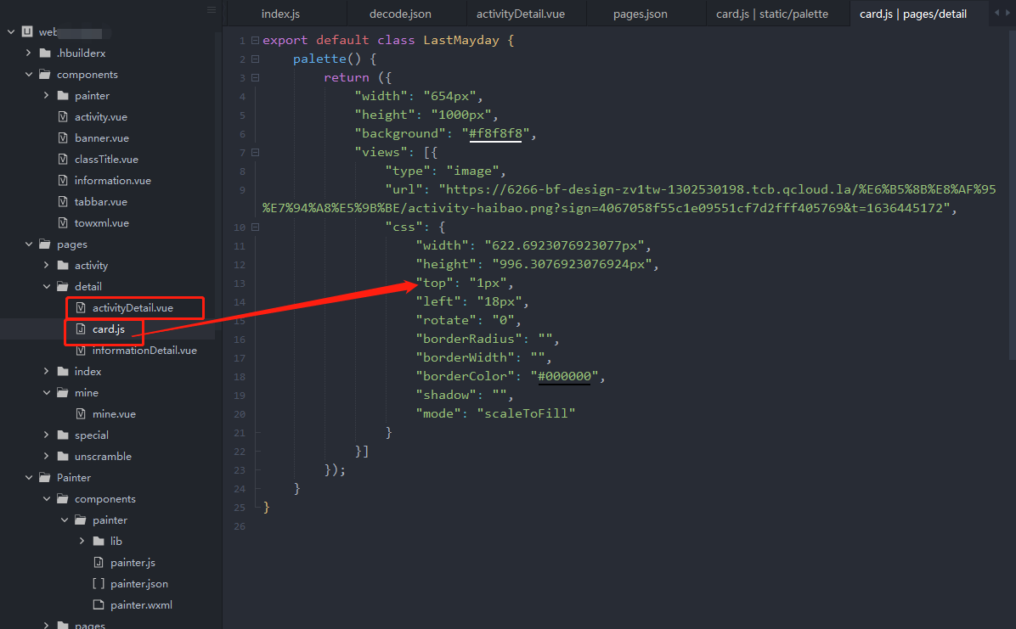
Task: Fold class LastMayday at line 1
Action: (x=256, y=40)
